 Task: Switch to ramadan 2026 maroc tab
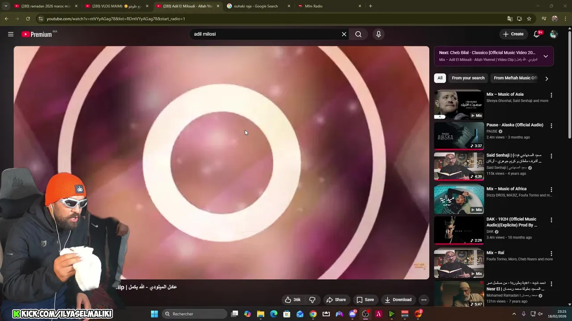tap(46, 6)
